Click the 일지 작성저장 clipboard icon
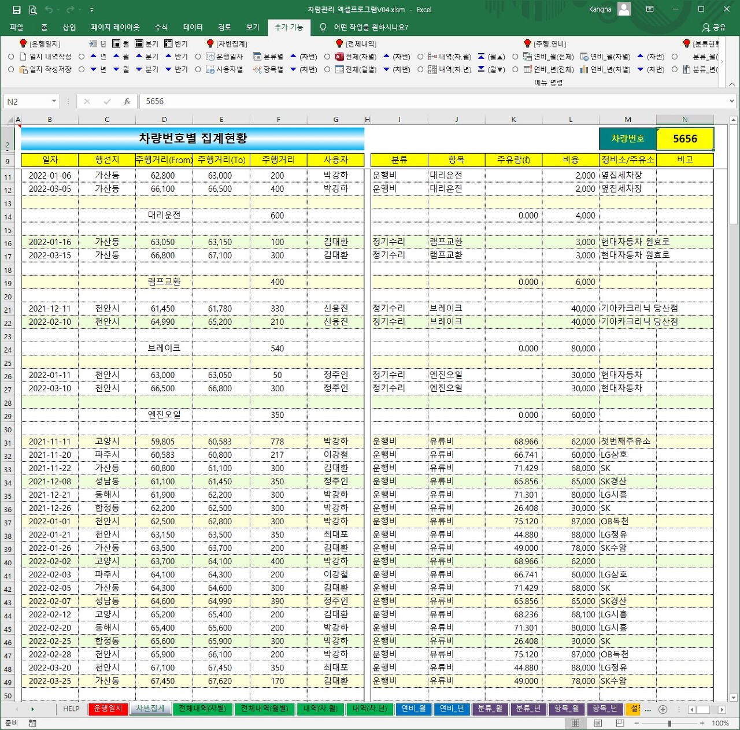 pos(23,69)
